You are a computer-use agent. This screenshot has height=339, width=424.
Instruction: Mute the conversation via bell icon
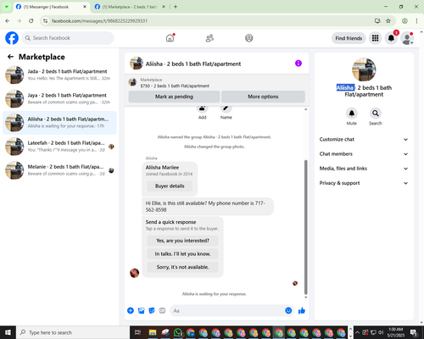click(351, 114)
